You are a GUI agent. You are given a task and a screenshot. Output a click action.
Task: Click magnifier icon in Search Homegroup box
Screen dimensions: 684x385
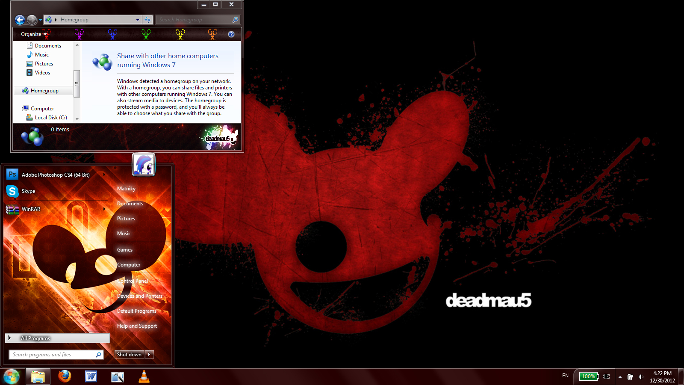point(235,20)
